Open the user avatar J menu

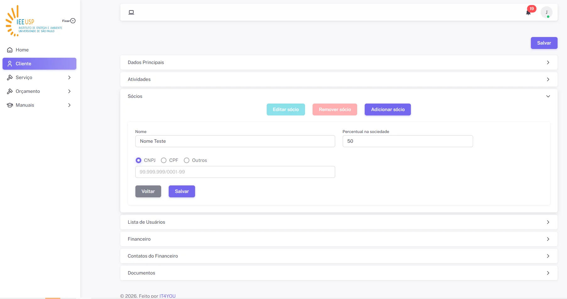(546, 12)
